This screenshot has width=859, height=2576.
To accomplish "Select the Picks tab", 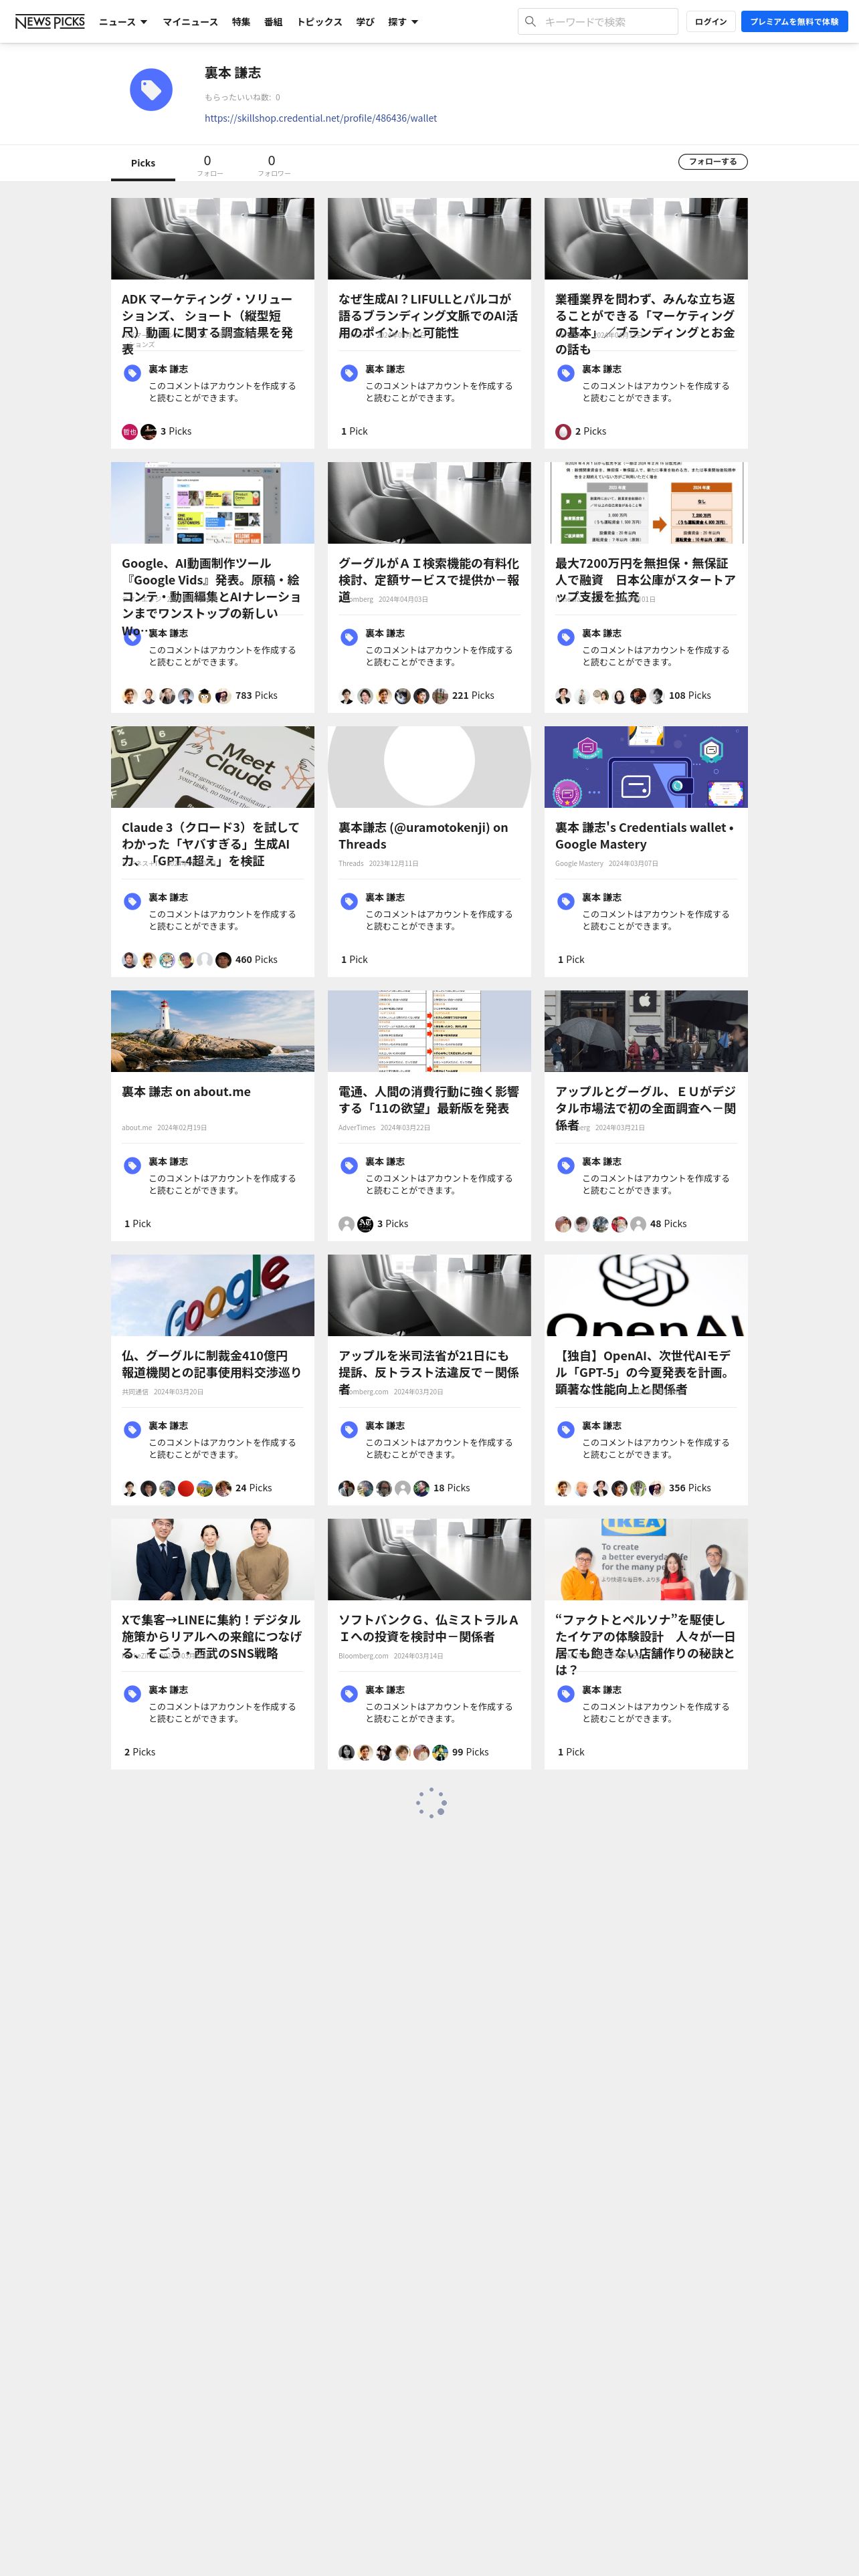I will click(x=143, y=163).
